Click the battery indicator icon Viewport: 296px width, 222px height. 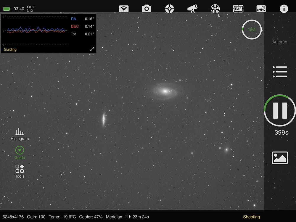[7, 9]
